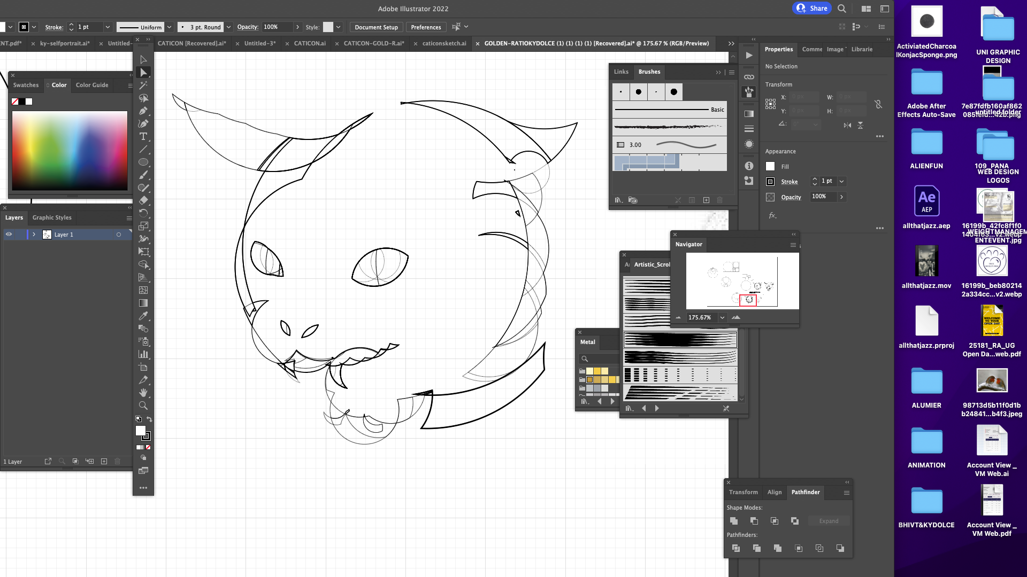Screen dimensions: 1027x577
Task: Switch to the Swatches tab
Action: tap(26, 85)
